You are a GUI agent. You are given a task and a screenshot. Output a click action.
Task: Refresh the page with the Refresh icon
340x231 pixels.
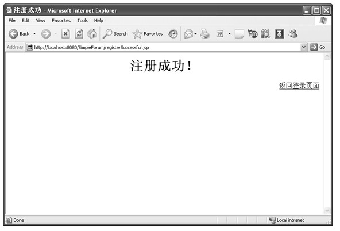tap(79, 34)
